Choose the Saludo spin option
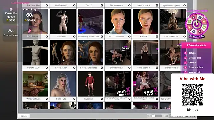The width and height of the screenshot is (214, 120). [x=192, y=53]
